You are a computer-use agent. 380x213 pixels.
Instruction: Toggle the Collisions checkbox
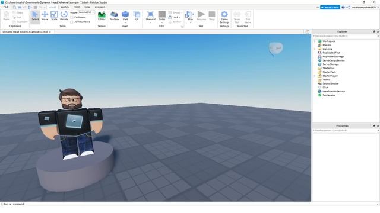[x=72, y=17]
